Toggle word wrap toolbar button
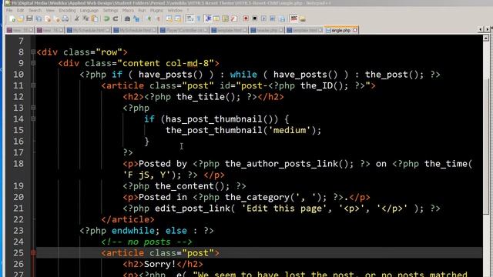 (x=190, y=18)
